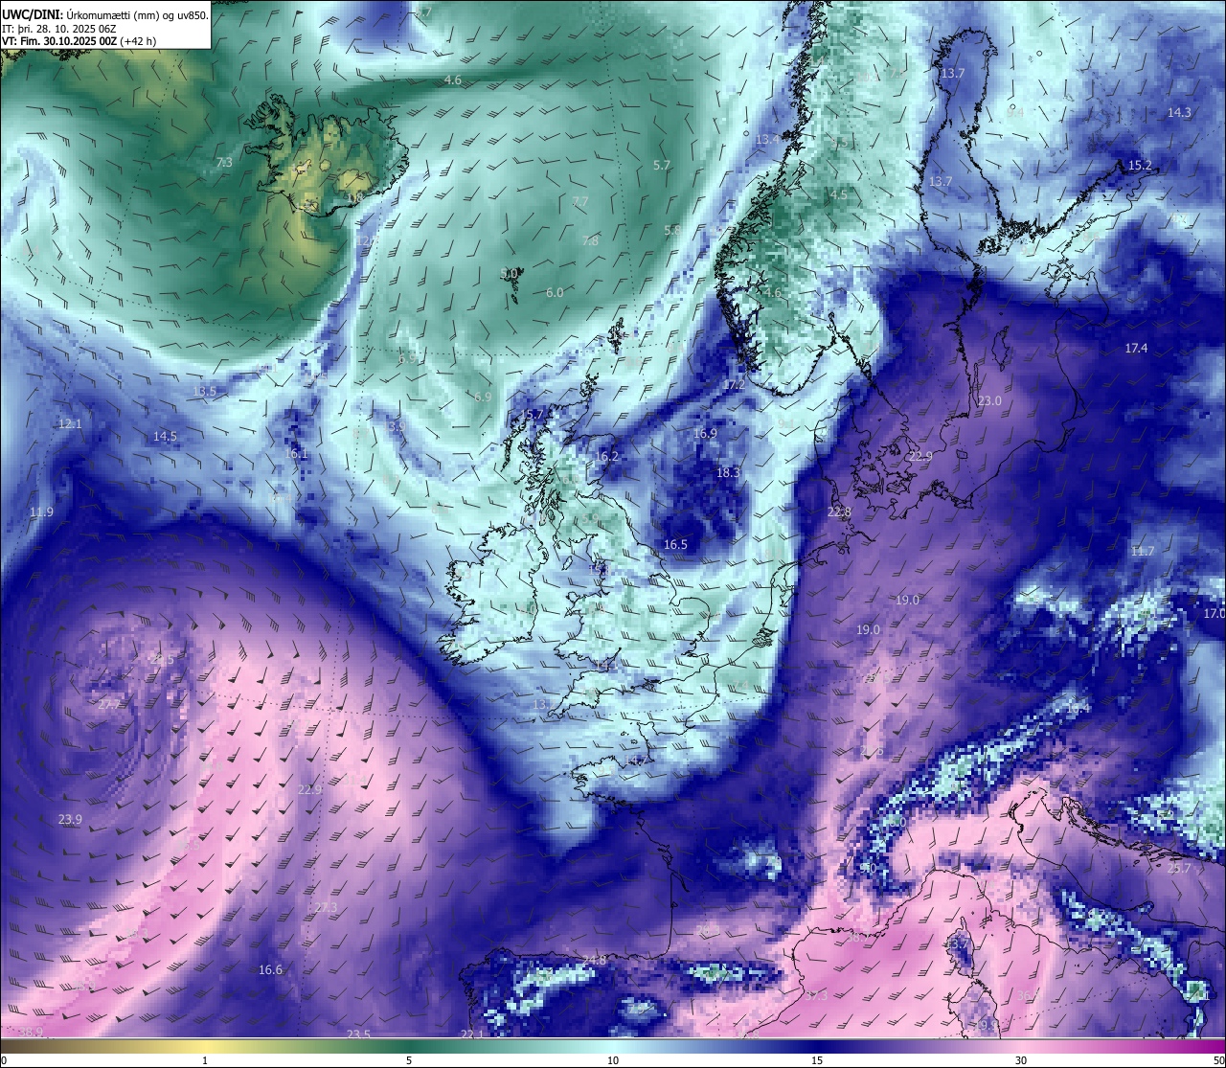Click the 7.7 value label
1226x1068 pixels.
pyautogui.click(x=580, y=201)
